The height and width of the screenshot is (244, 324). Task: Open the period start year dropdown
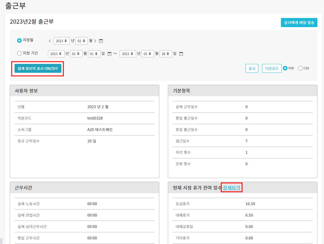(56, 54)
